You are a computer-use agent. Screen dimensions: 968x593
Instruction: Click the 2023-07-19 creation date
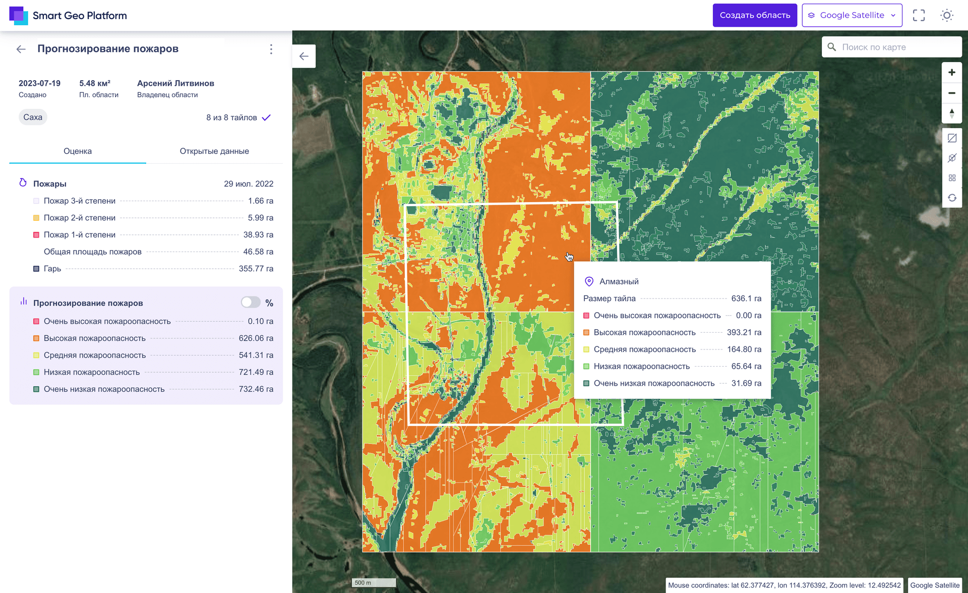[x=39, y=83]
